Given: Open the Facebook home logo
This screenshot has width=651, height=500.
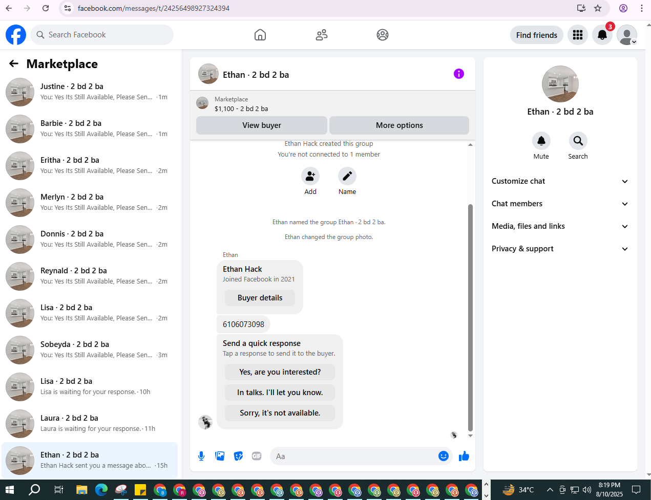Looking at the screenshot, I should pos(16,35).
